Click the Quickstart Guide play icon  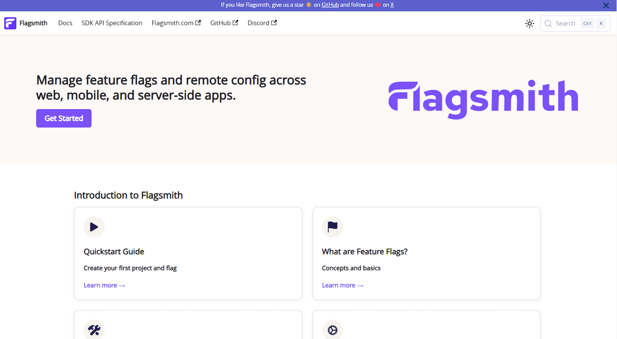[x=94, y=227]
